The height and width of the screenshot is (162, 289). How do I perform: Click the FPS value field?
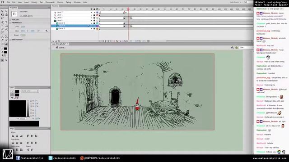pos(23,27)
